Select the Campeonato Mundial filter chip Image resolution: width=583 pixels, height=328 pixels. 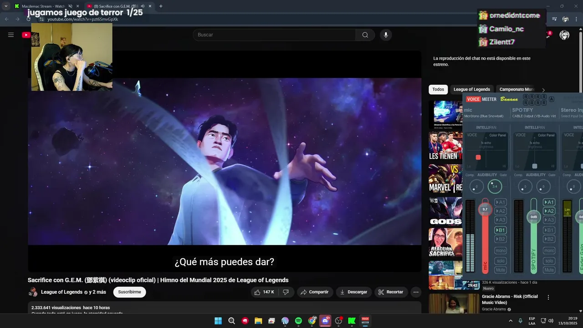[517, 89]
